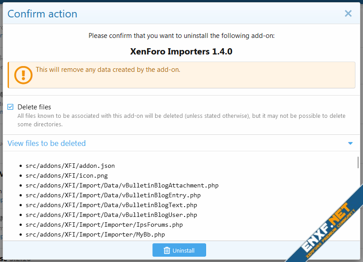Screen dimensions: 363x262
Task: Click the file list vertical scrollbar
Action: point(358,162)
